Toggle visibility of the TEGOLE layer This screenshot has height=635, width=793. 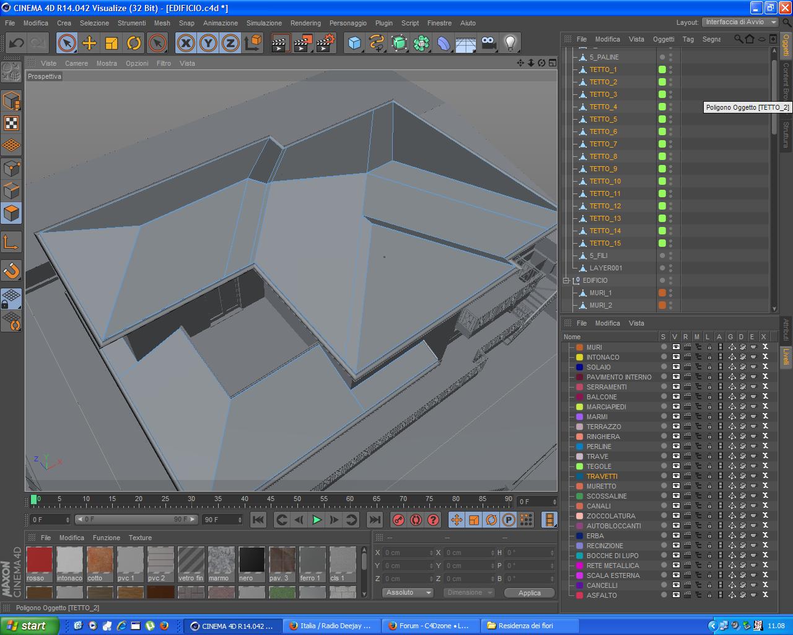click(x=676, y=466)
